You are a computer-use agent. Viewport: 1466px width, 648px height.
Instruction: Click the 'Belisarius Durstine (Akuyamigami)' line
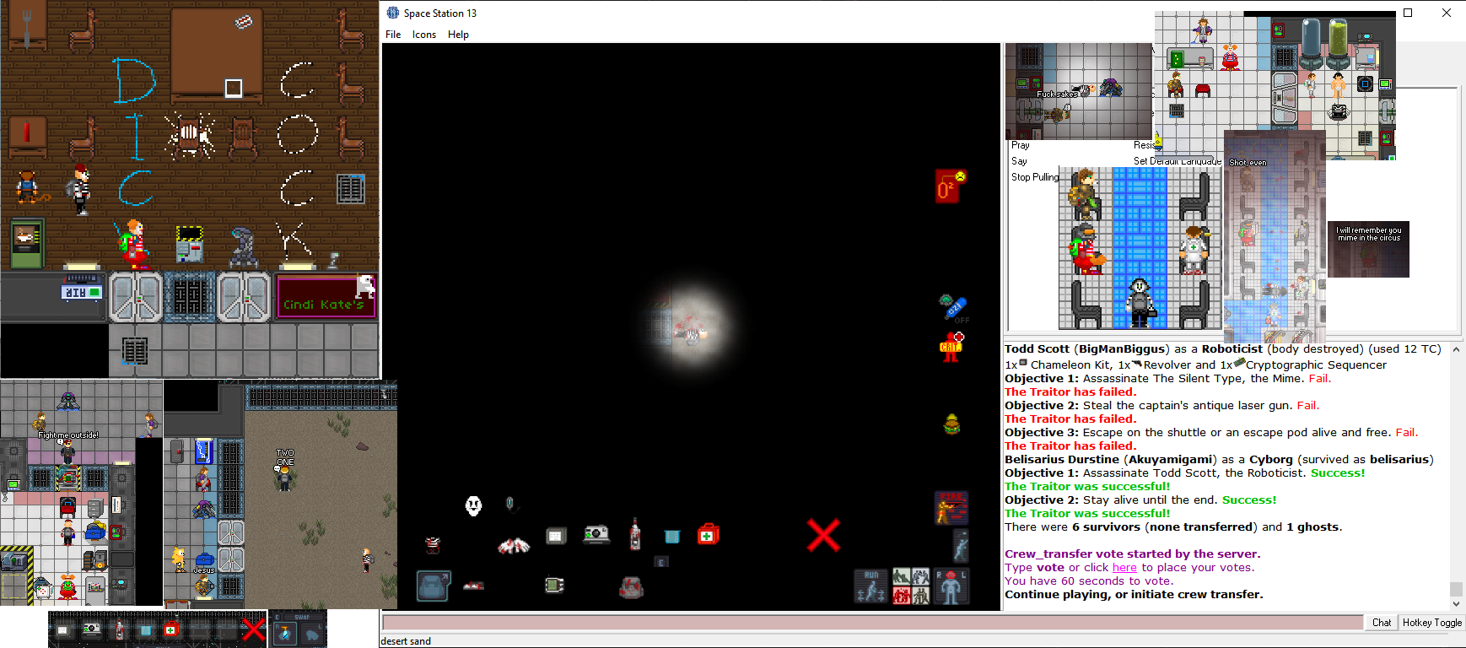[1219, 460]
